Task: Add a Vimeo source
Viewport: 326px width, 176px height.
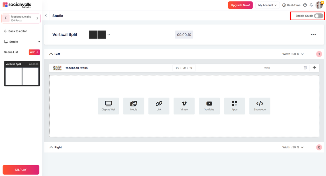Action: tap(184, 106)
